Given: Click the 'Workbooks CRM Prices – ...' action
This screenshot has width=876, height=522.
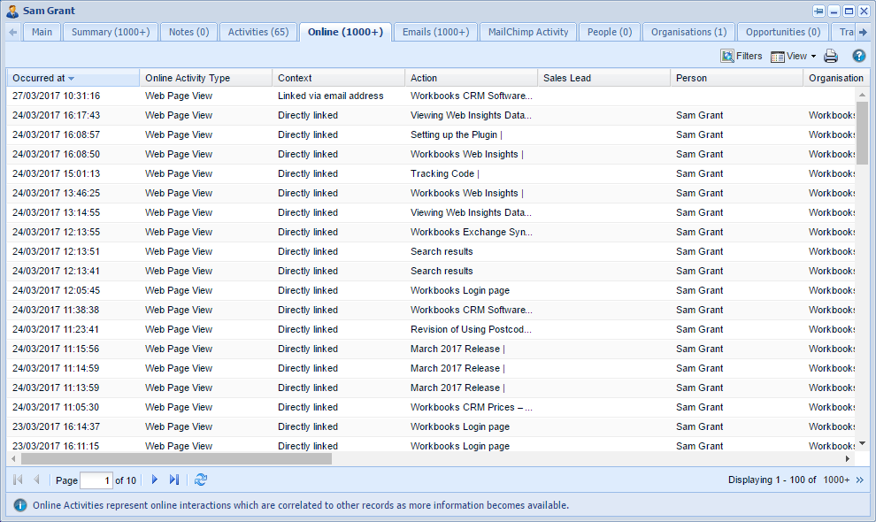Looking at the screenshot, I should pyautogui.click(x=472, y=407).
